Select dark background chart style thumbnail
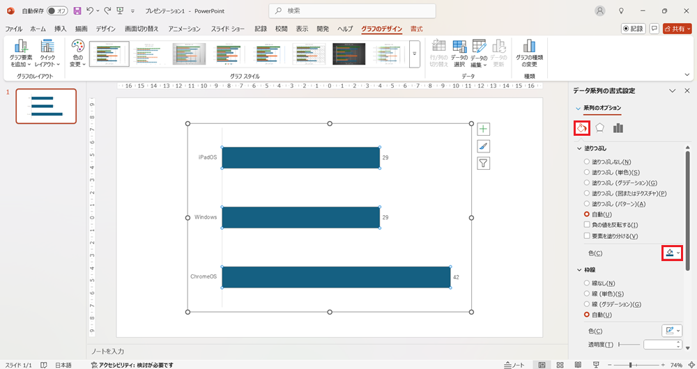 coord(349,54)
